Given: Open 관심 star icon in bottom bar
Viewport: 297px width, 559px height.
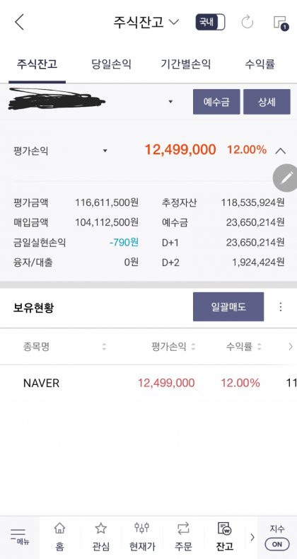Looking at the screenshot, I should (101, 537).
